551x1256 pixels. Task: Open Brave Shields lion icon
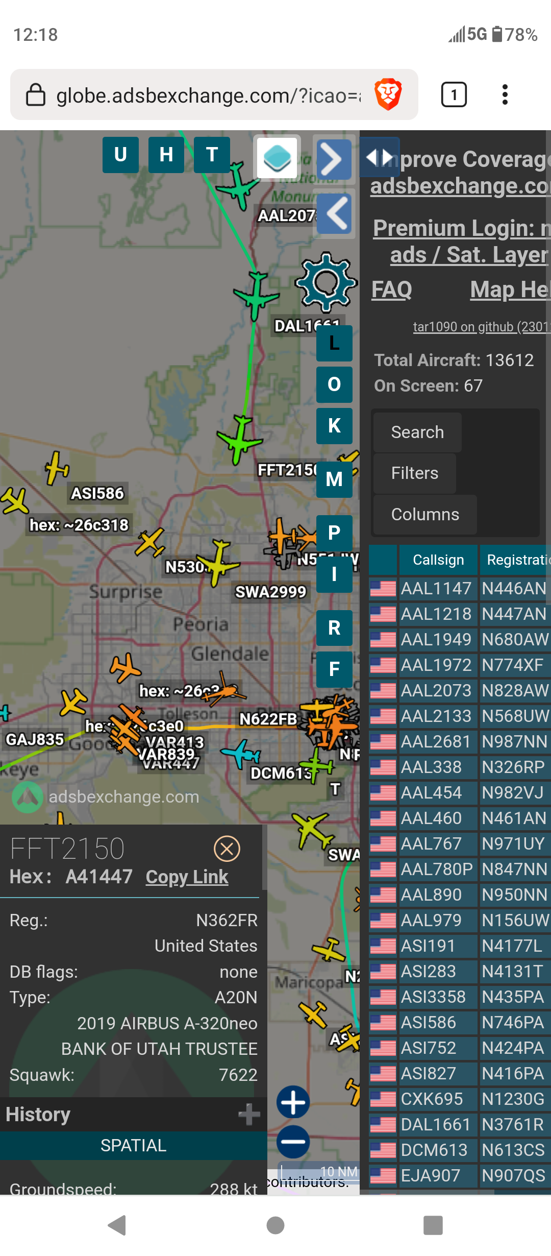coord(388,94)
